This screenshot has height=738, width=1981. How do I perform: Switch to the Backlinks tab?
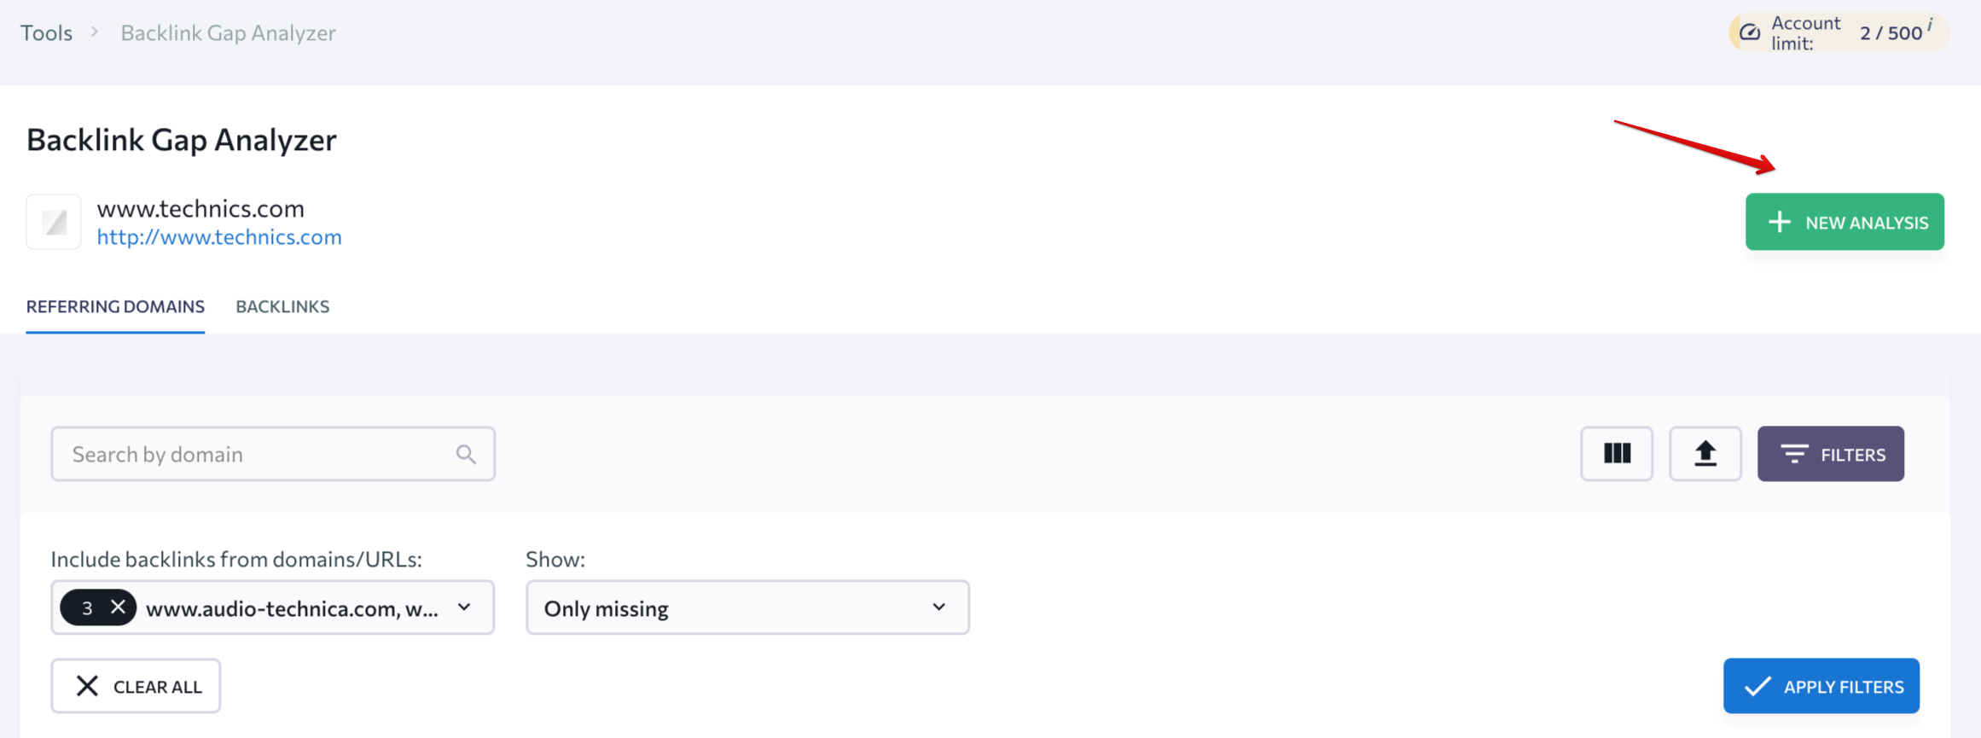tap(282, 306)
